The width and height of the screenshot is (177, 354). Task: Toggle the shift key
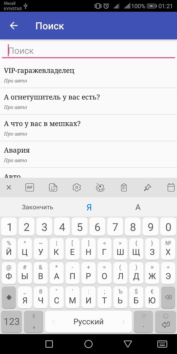pos(9,298)
